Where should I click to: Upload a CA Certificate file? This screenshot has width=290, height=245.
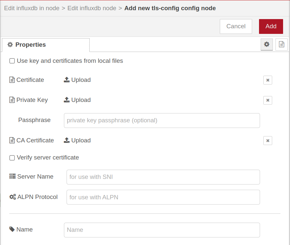[x=77, y=140]
